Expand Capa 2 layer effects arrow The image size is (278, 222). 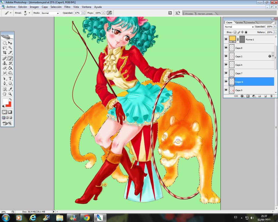(273, 56)
